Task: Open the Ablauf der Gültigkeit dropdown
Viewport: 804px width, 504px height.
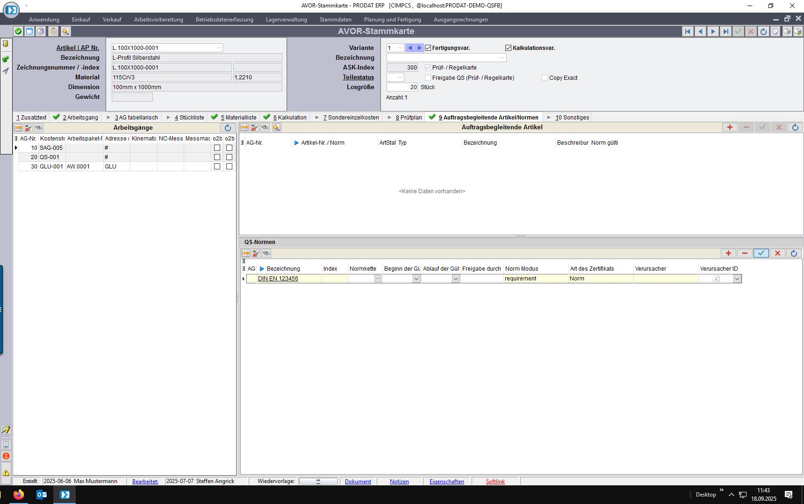Action: coord(456,279)
